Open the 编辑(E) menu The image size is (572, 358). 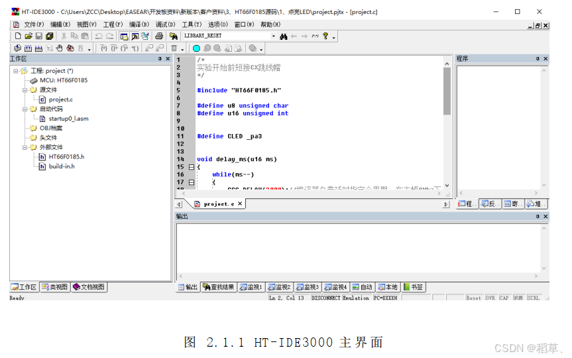tap(60, 25)
